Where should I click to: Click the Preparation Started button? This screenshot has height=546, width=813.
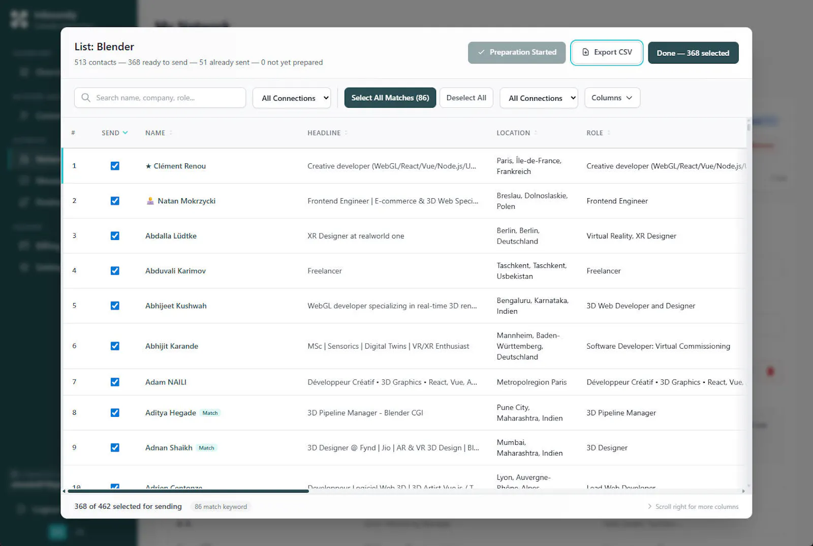pyautogui.click(x=517, y=52)
